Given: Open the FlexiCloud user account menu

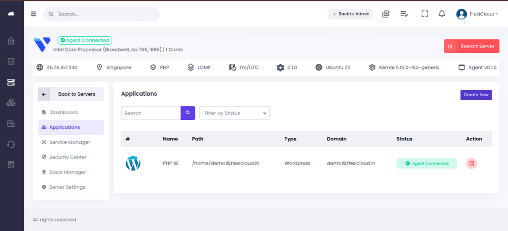Looking at the screenshot, I should [x=477, y=14].
